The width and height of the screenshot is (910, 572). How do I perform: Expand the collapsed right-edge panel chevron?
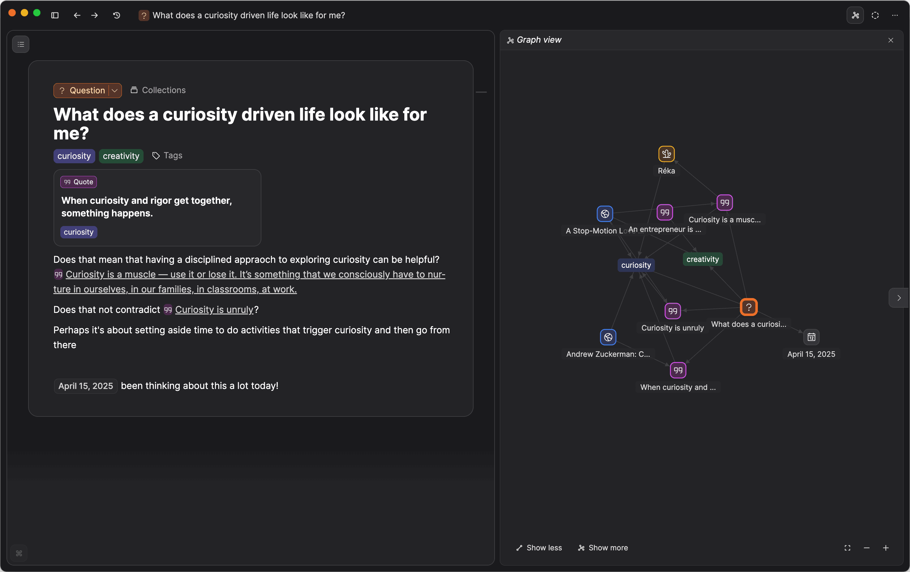pyautogui.click(x=899, y=298)
